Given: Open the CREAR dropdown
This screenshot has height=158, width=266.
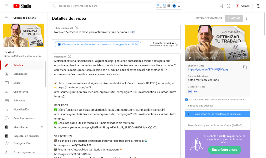Looking at the screenshot, I should (243, 6).
